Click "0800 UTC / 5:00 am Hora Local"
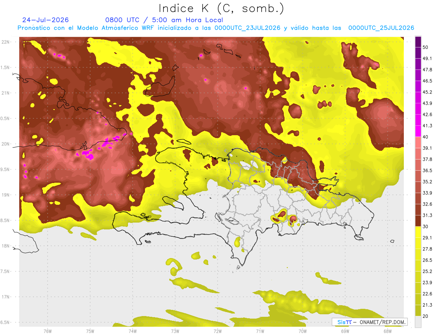435x336 pixels. [164, 20]
